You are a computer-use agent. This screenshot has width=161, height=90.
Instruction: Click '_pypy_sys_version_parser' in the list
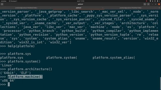pyautogui.click(x=108, y=15)
